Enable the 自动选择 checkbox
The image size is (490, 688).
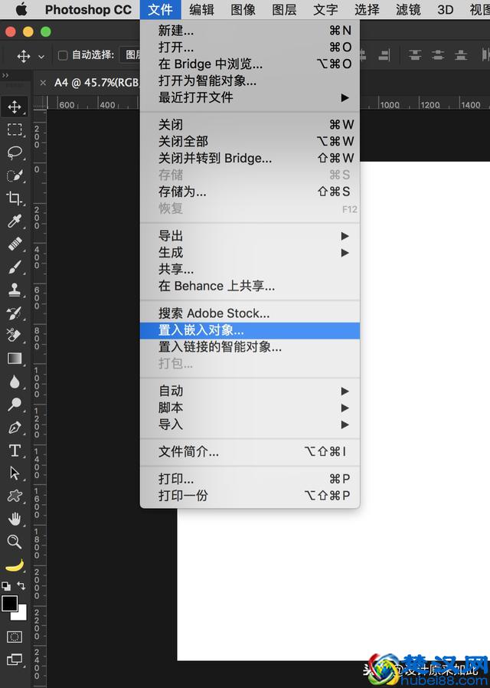(x=63, y=55)
